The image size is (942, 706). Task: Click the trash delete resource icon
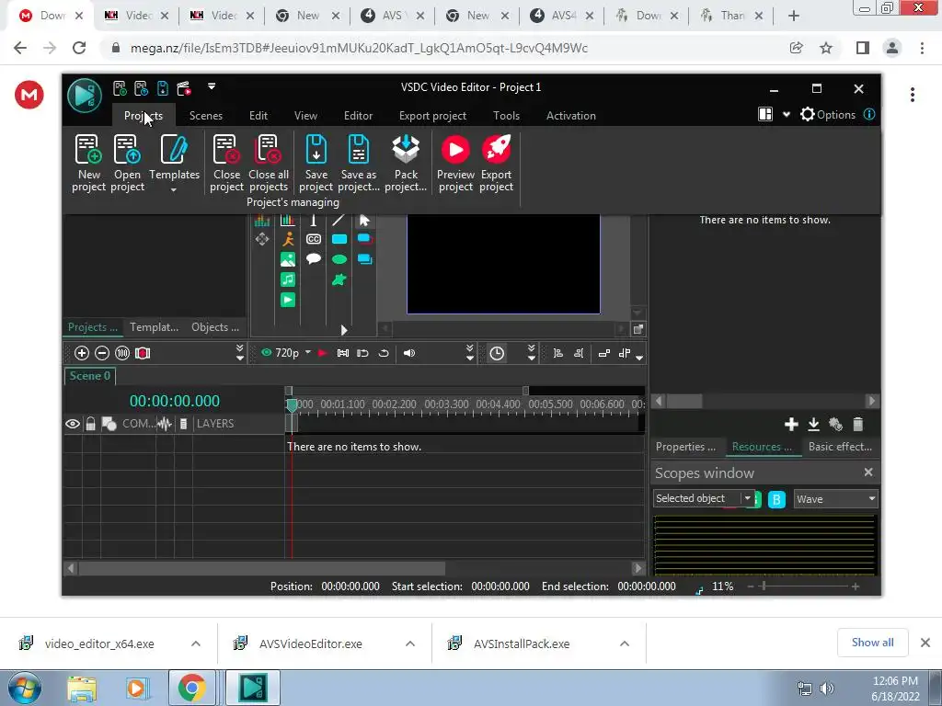(x=858, y=425)
